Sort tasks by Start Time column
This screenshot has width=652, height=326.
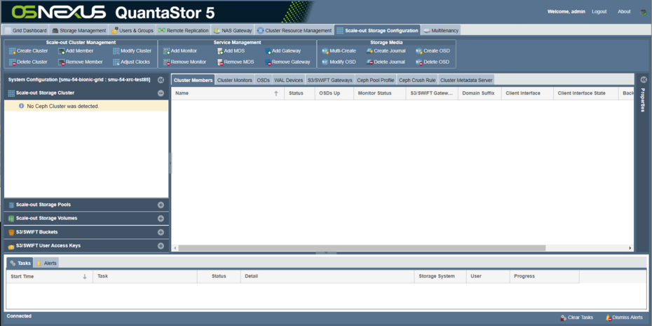point(49,276)
